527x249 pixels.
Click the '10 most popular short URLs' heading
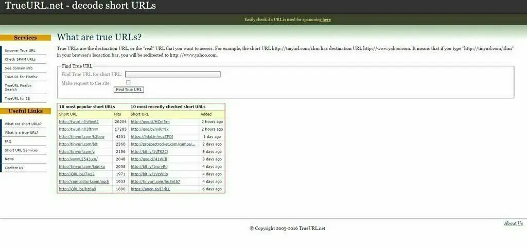point(87,107)
